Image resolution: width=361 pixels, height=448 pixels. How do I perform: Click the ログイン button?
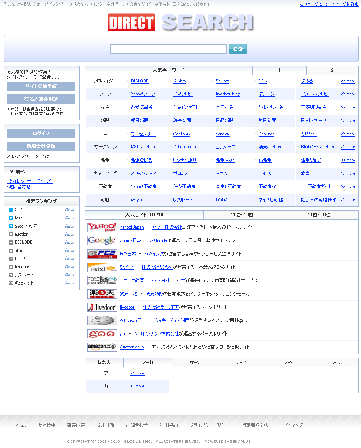point(41,134)
